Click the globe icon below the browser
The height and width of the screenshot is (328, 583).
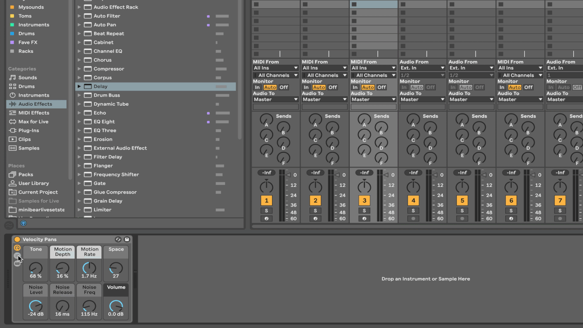point(23,223)
